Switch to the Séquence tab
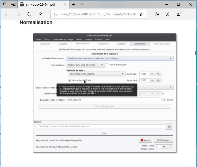The width and height of the screenshot is (197, 167). [x=63, y=44]
